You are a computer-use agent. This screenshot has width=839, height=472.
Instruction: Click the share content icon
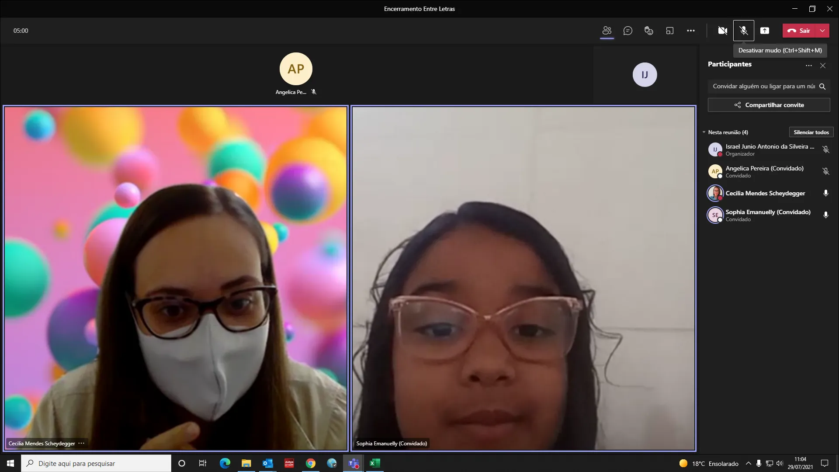click(x=764, y=31)
